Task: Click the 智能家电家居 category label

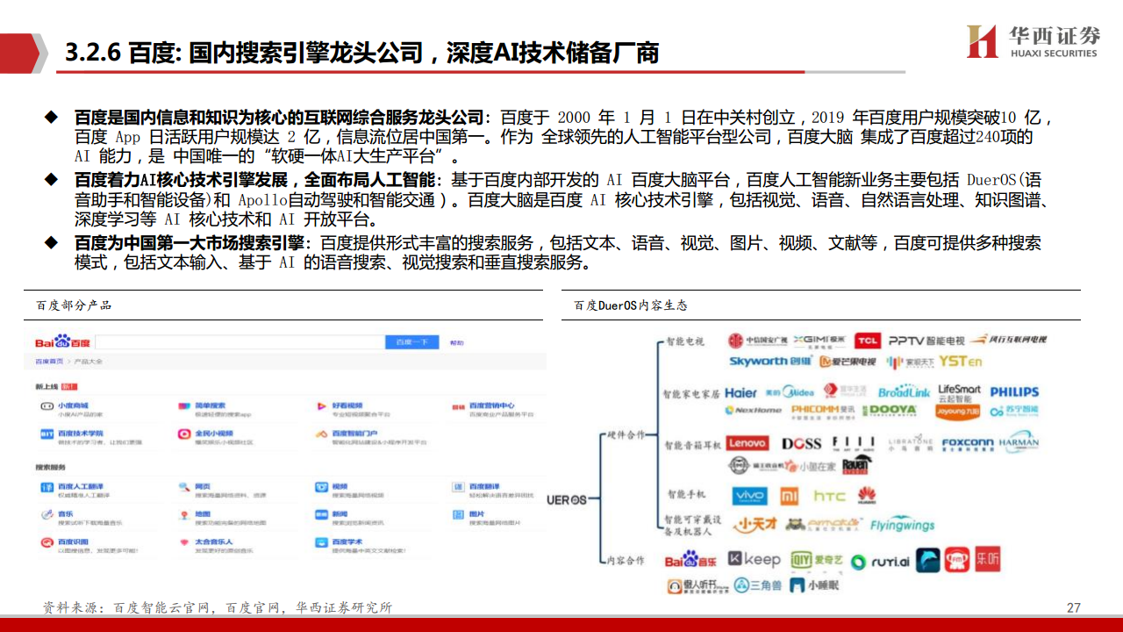Action: (691, 394)
